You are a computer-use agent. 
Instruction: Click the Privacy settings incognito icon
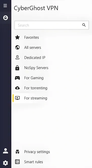17,152
